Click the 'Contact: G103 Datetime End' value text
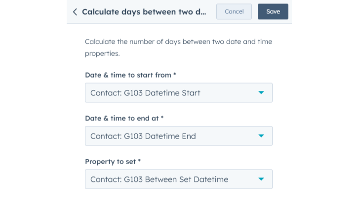This screenshot has width=359, height=201. click(x=143, y=136)
